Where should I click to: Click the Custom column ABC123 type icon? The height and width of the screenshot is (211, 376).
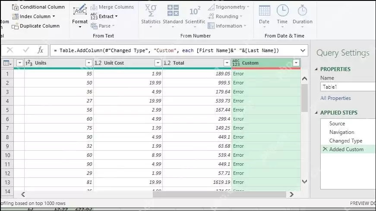coord(236,63)
